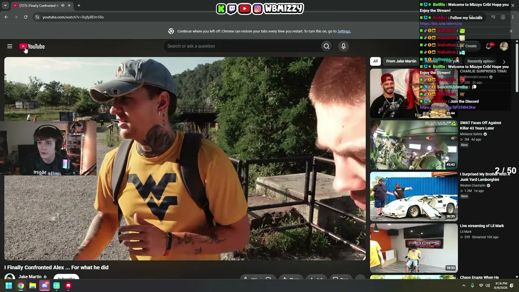Reload the YouTube page
Viewport: 519px width, 292px height.
26,17
